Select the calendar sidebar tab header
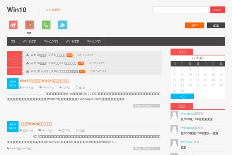232x155 pixels. (x=182, y=52)
